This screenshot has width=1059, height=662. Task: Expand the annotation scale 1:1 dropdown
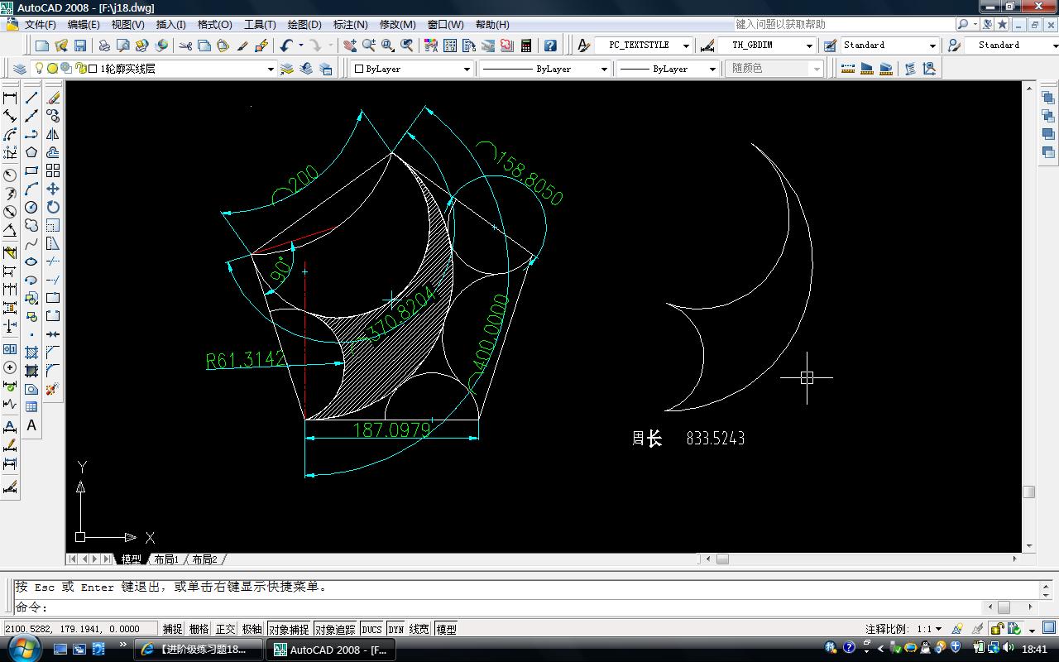click(x=928, y=629)
